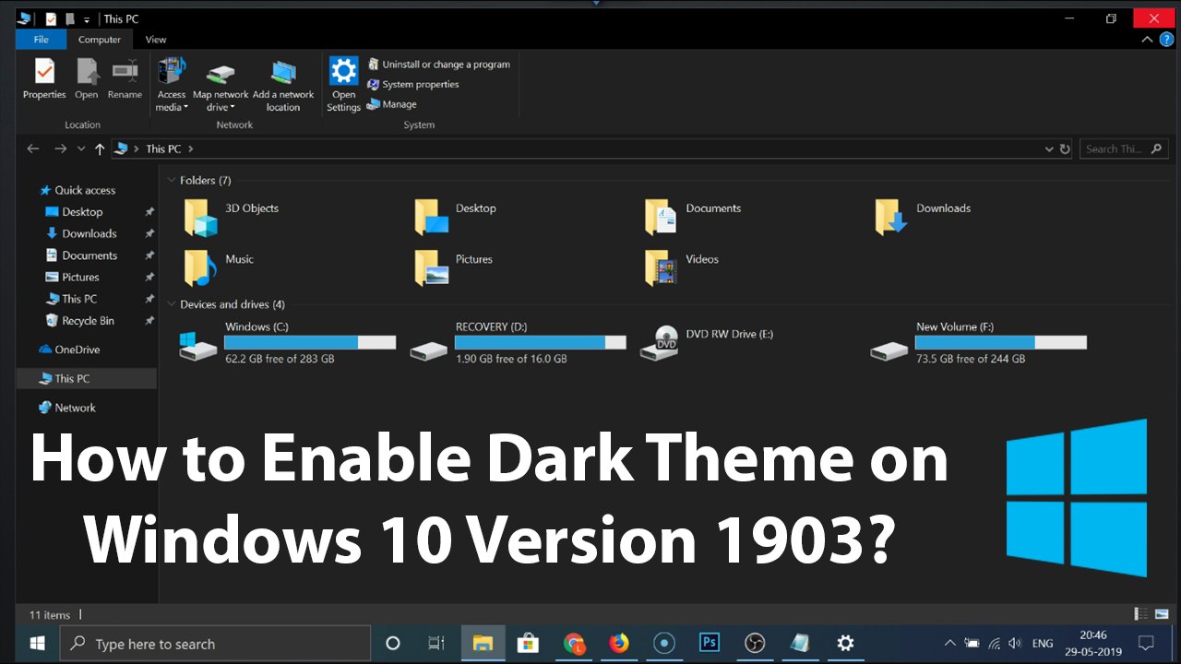Collapse the ribbon using the chevron
This screenshot has width=1181, height=664.
click(x=1147, y=40)
